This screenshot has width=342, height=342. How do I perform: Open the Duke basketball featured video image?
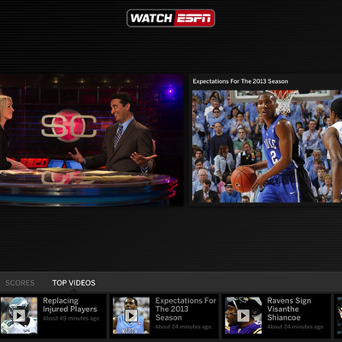coord(267,146)
